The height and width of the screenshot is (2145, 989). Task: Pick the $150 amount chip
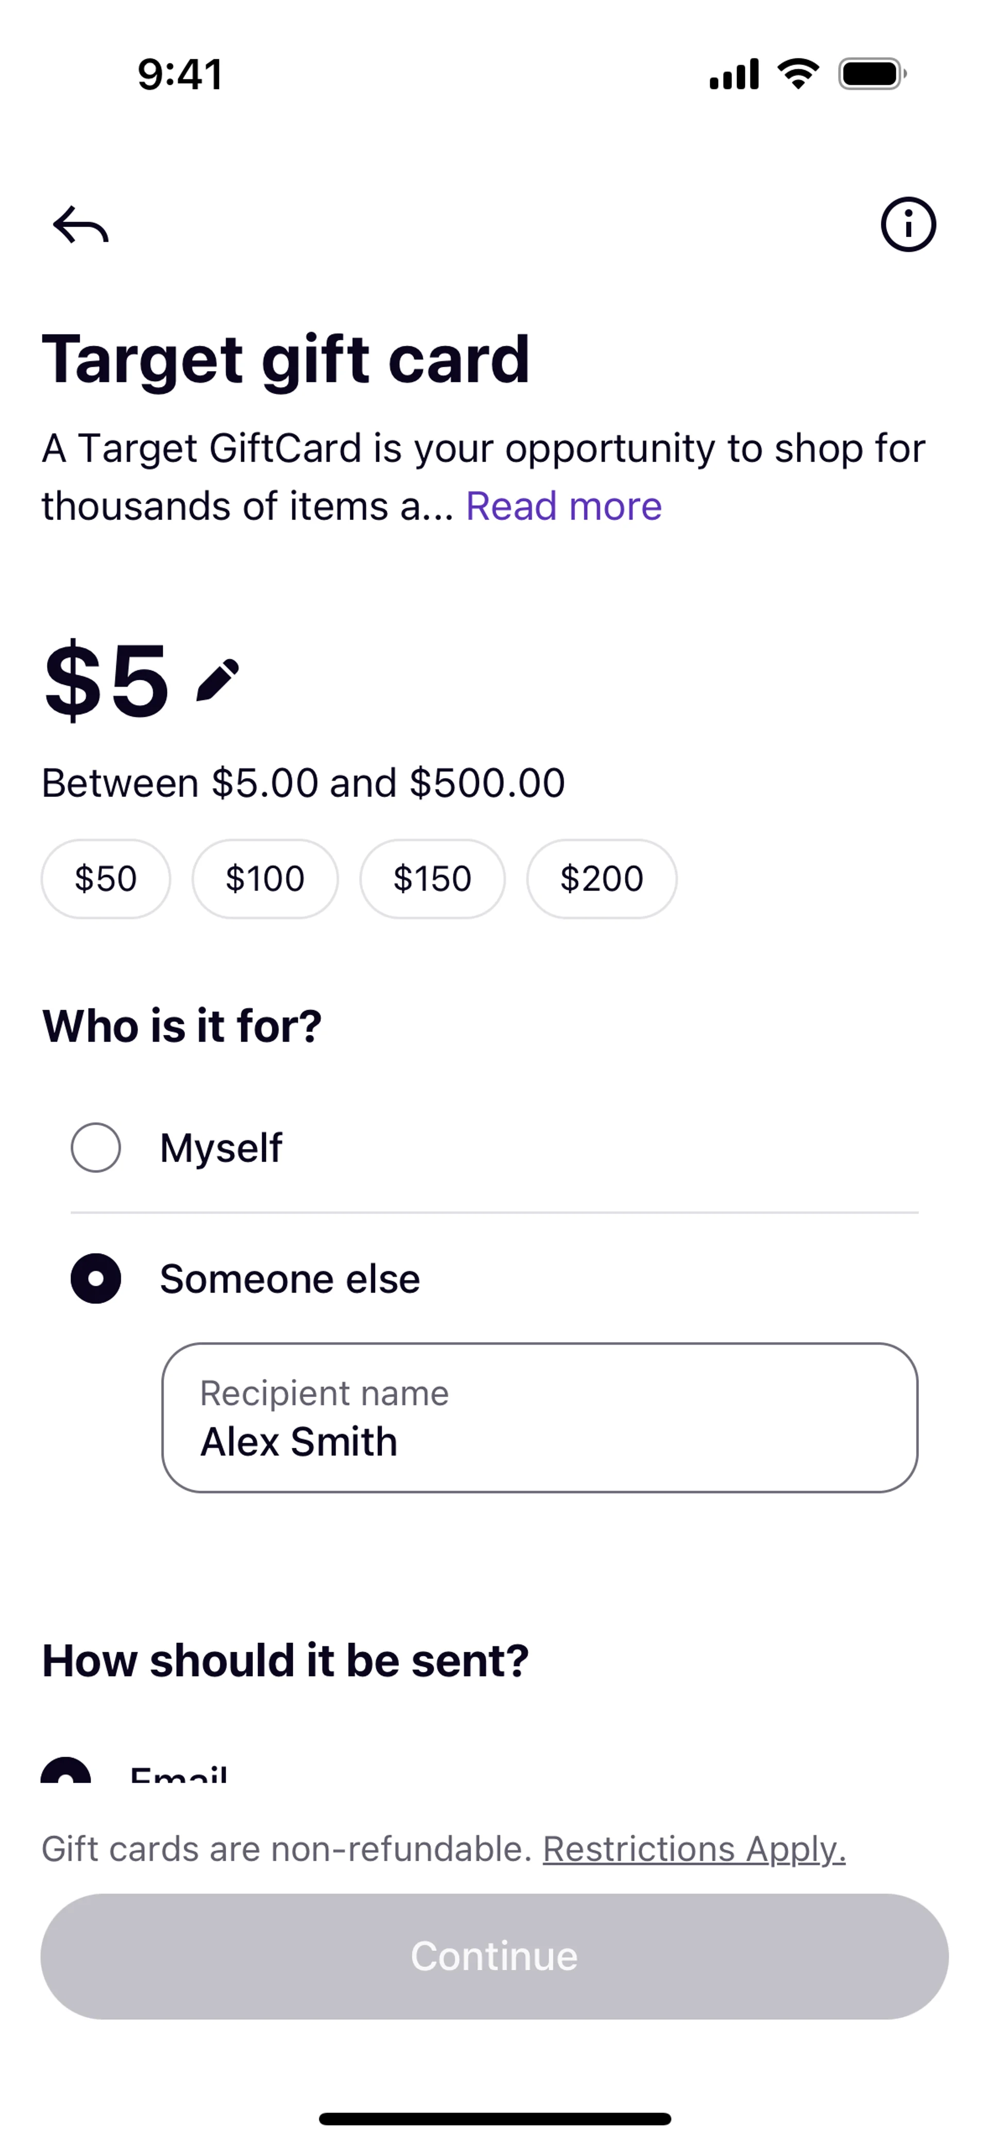coord(432,879)
